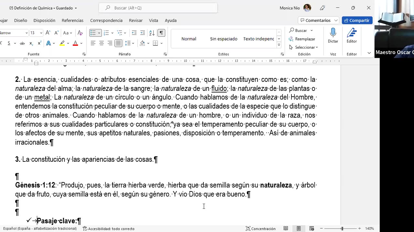
Task: Open the Vista tab
Action: (x=154, y=20)
